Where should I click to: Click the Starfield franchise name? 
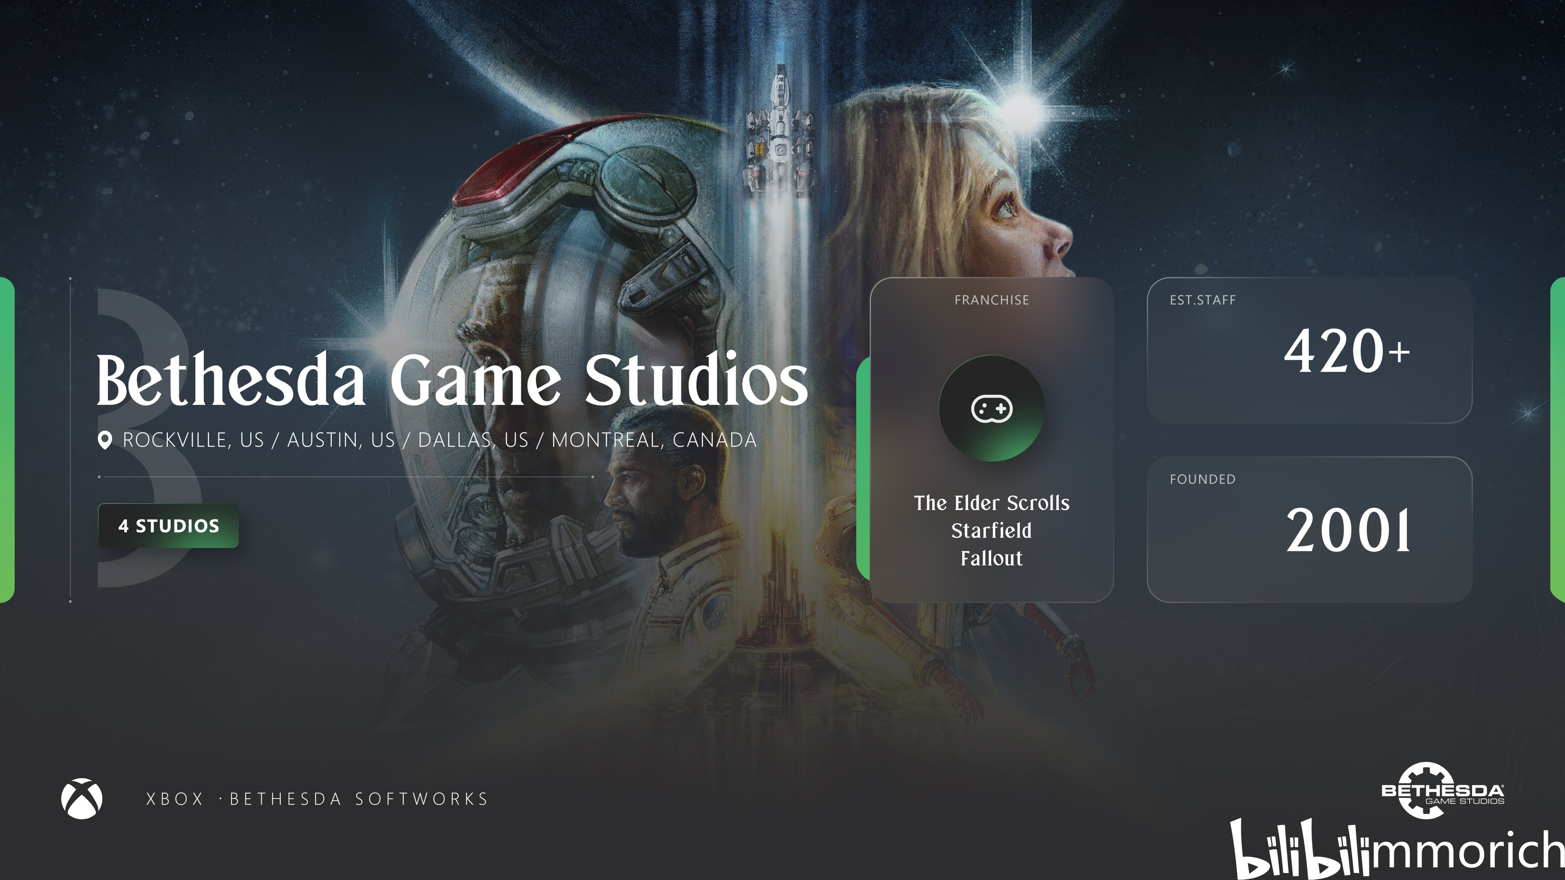pyautogui.click(x=992, y=531)
